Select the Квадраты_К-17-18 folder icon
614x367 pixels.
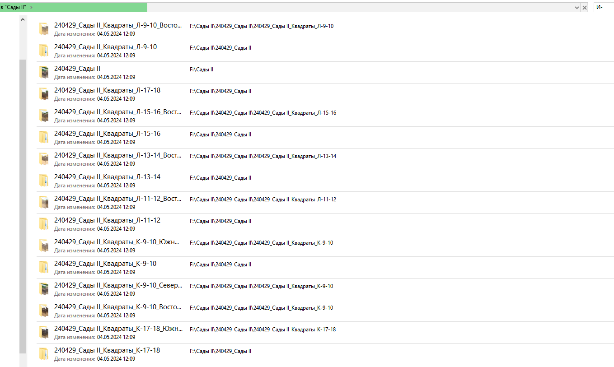click(43, 354)
